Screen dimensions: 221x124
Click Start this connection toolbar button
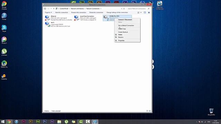point(61,12)
